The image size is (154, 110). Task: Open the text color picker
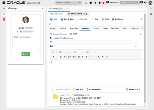(69, 57)
